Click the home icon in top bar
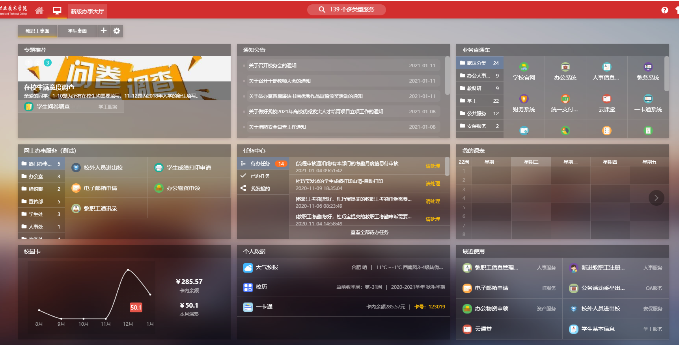The width and height of the screenshot is (679, 345). coord(39,11)
